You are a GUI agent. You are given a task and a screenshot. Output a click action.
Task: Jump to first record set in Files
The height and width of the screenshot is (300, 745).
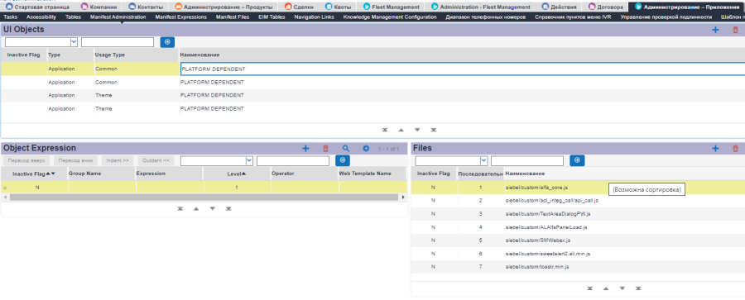589,288
